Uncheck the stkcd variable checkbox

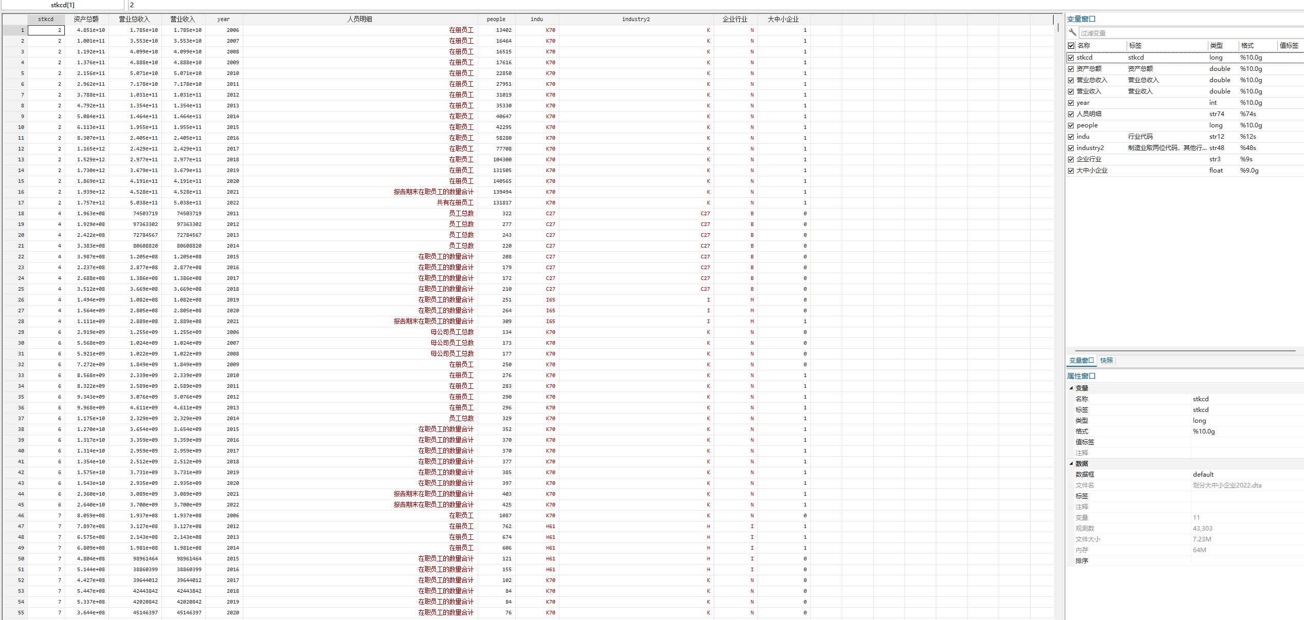coord(1071,58)
